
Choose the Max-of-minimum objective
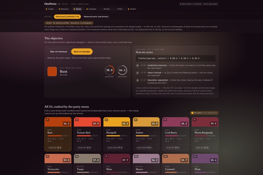click(x=58, y=51)
